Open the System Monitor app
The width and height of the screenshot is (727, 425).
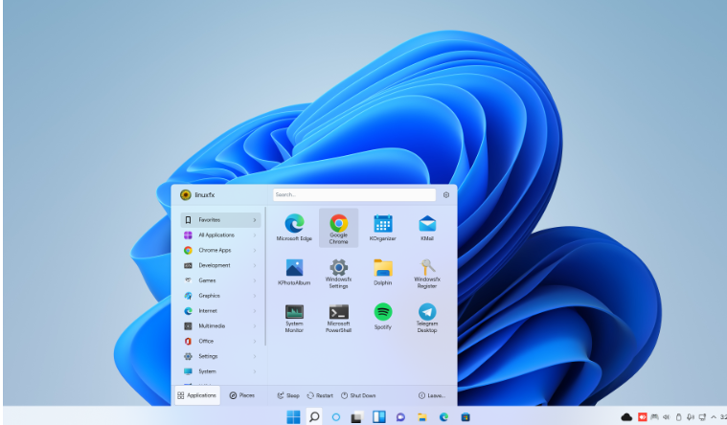[x=294, y=316]
